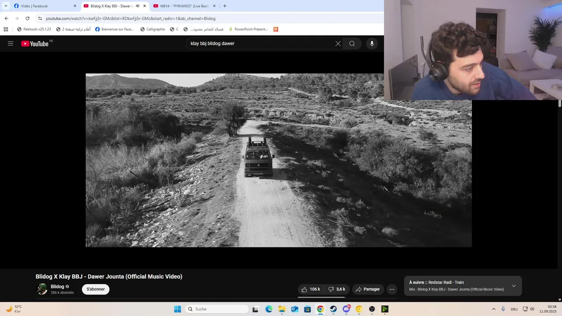The image size is (562, 316).
Task: Select the Blidog X Klay BBJ tab
Action: click(x=115, y=6)
